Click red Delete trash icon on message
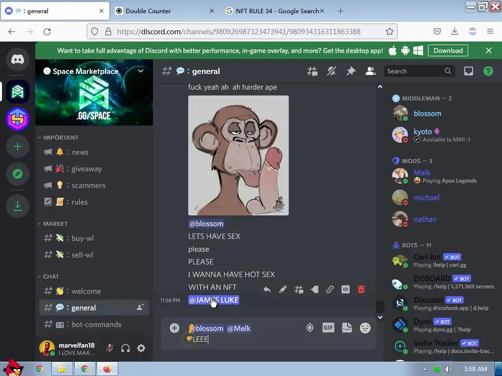This screenshot has width=502, height=376. click(x=361, y=290)
